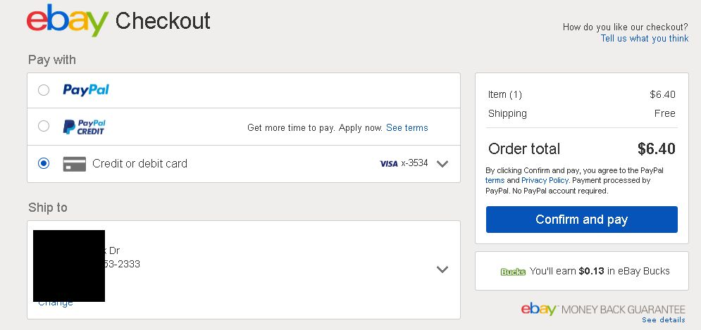Confirm and pay the order
Screen dimensions: 701x330
[x=582, y=220]
